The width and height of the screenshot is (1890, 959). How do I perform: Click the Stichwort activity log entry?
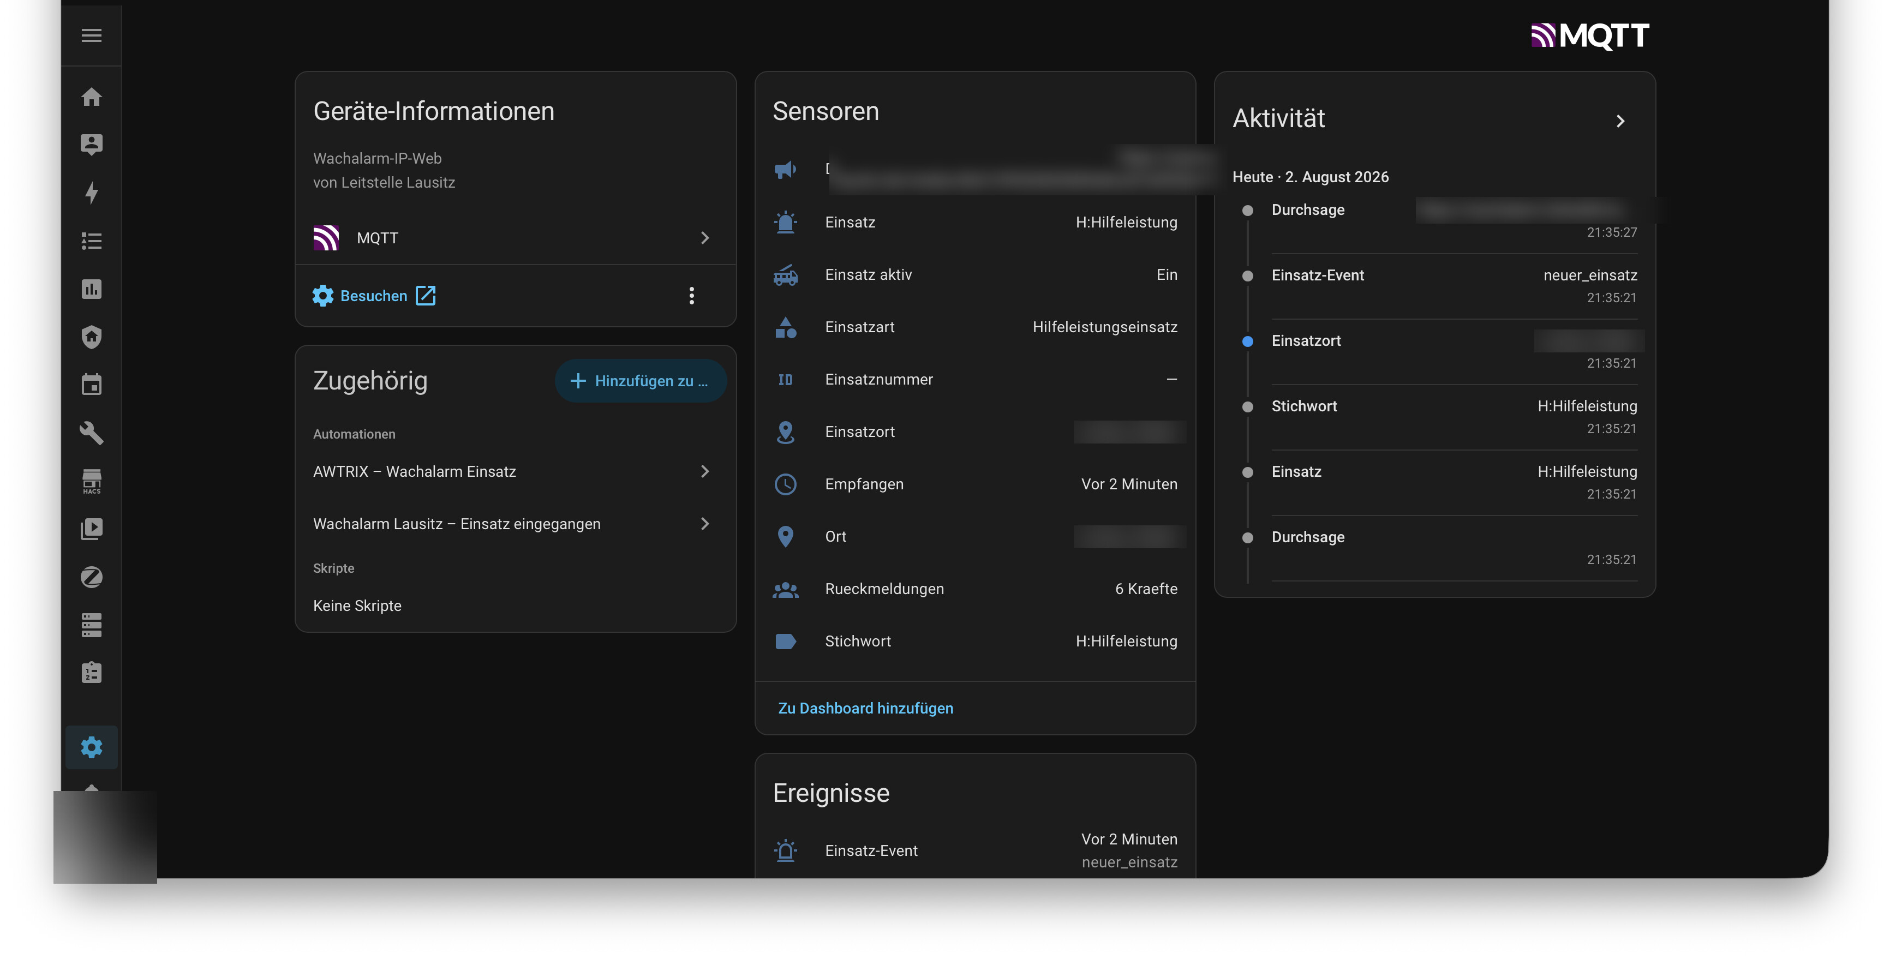[1454, 417]
